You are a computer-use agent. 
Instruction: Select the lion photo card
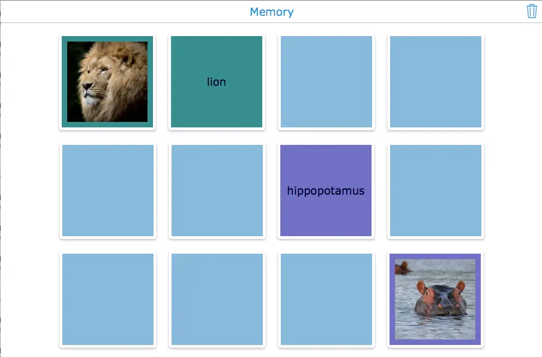[x=108, y=82]
